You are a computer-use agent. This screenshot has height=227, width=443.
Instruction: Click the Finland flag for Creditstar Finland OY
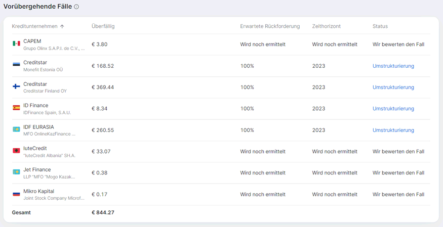coord(16,86)
